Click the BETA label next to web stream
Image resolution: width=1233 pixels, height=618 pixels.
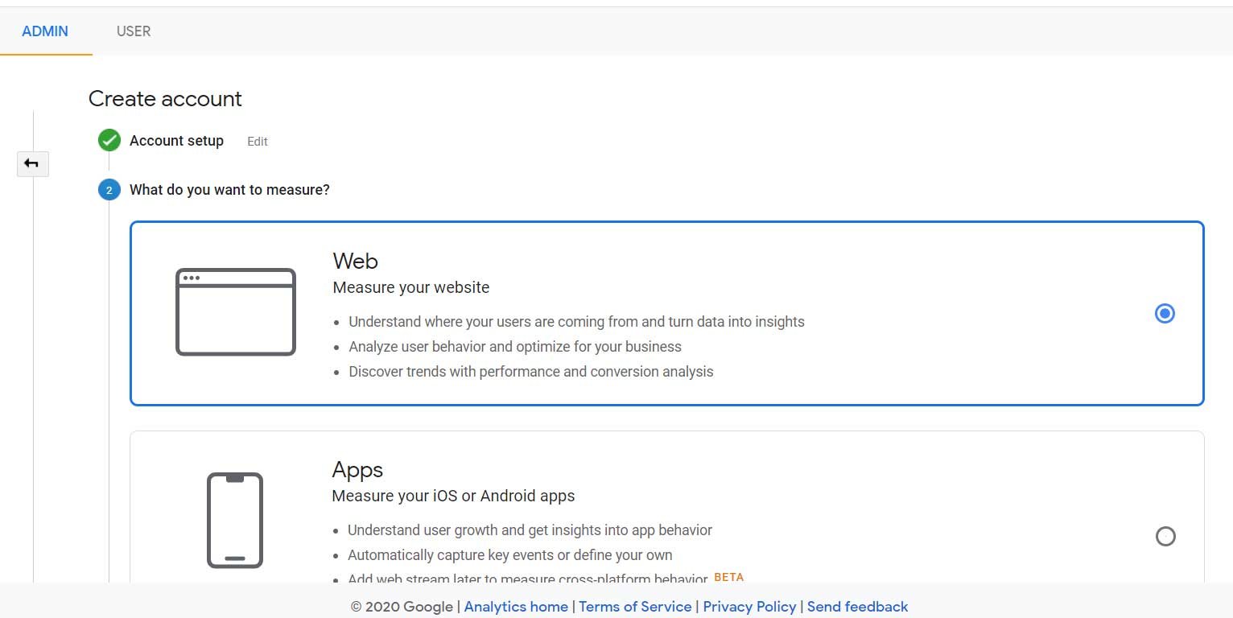click(x=728, y=577)
